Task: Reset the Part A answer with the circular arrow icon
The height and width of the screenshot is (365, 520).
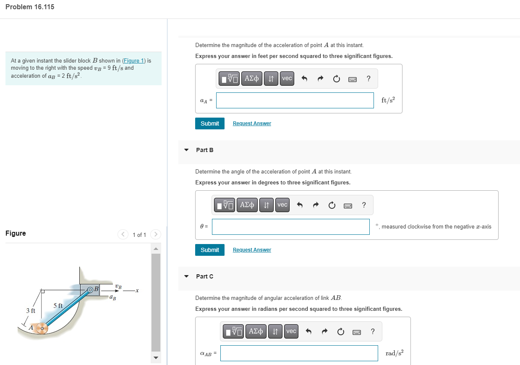Action: (336, 79)
